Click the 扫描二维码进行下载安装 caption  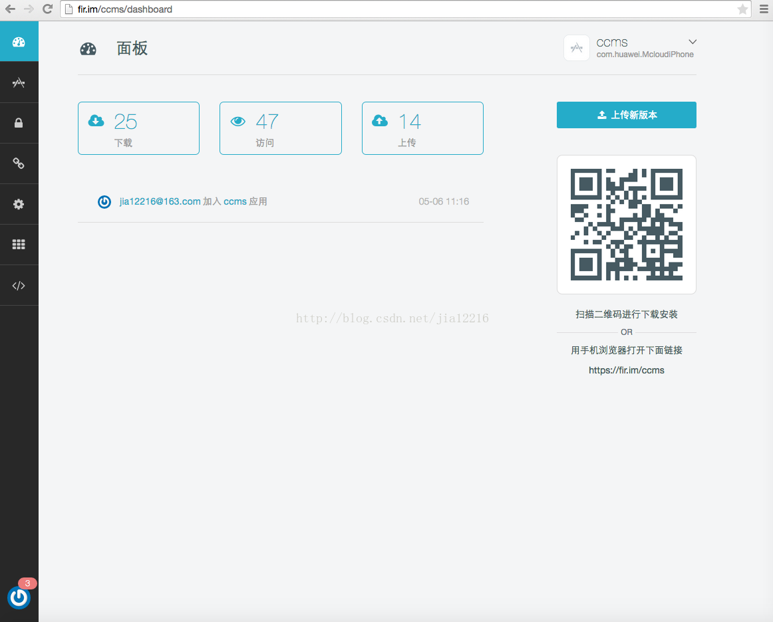pyautogui.click(x=627, y=314)
